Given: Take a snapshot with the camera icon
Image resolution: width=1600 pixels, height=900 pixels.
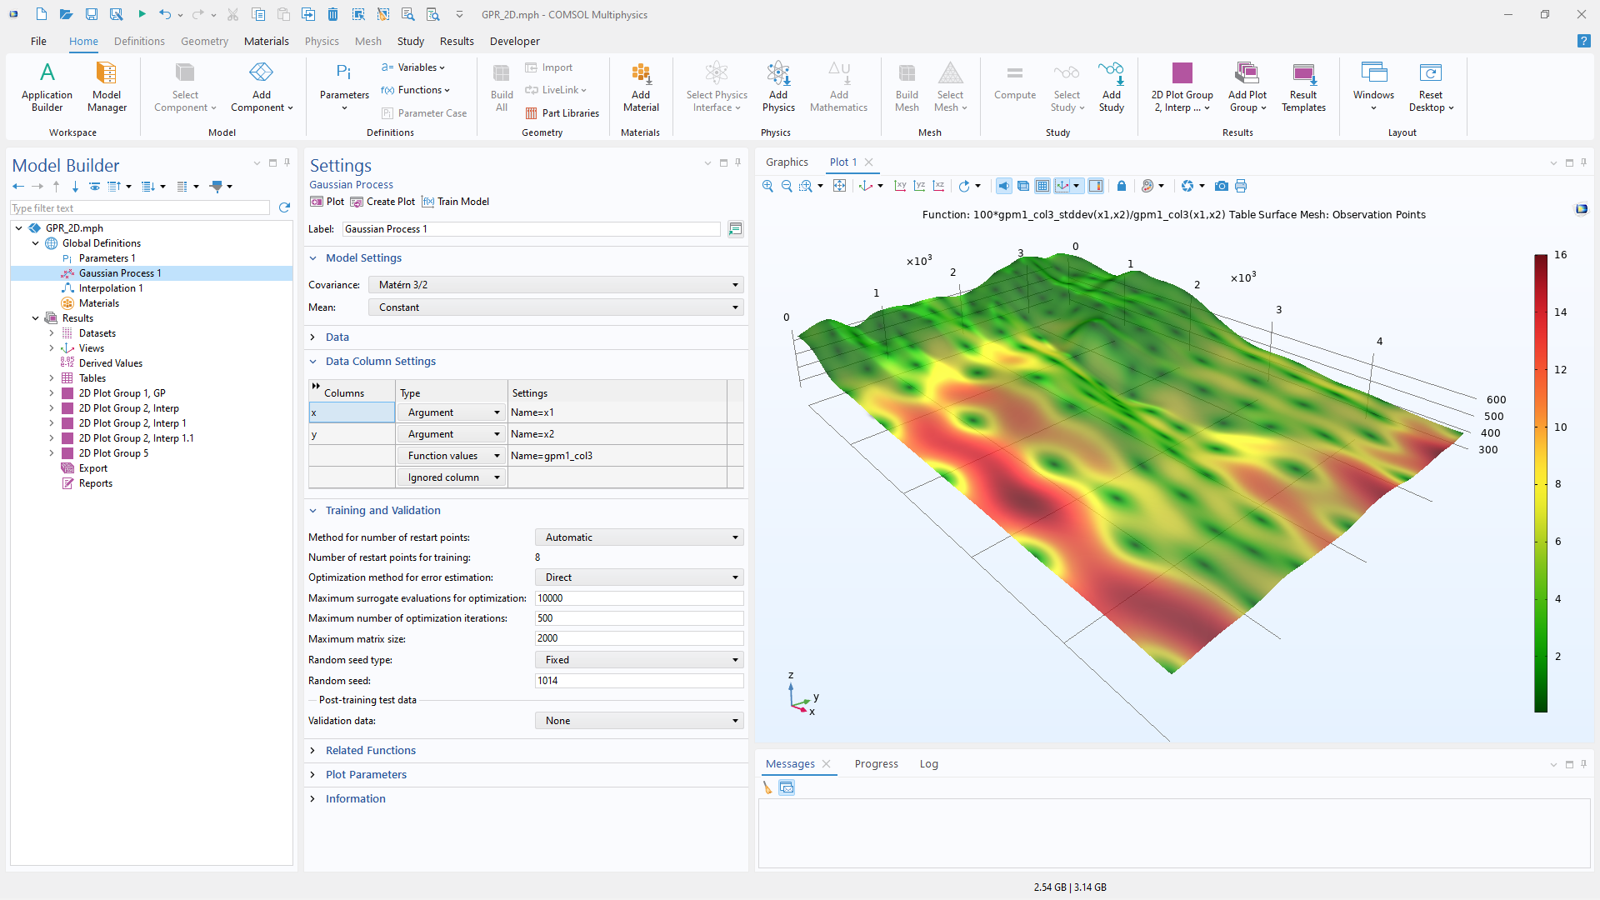Looking at the screenshot, I should pyautogui.click(x=1221, y=186).
